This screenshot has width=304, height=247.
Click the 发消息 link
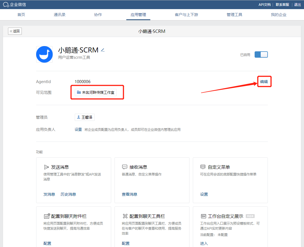tap(49, 194)
